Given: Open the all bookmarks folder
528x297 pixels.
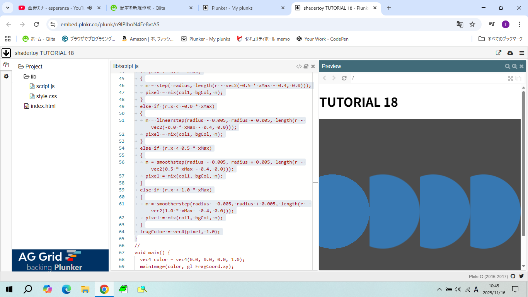Looking at the screenshot, I should (500, 39).
